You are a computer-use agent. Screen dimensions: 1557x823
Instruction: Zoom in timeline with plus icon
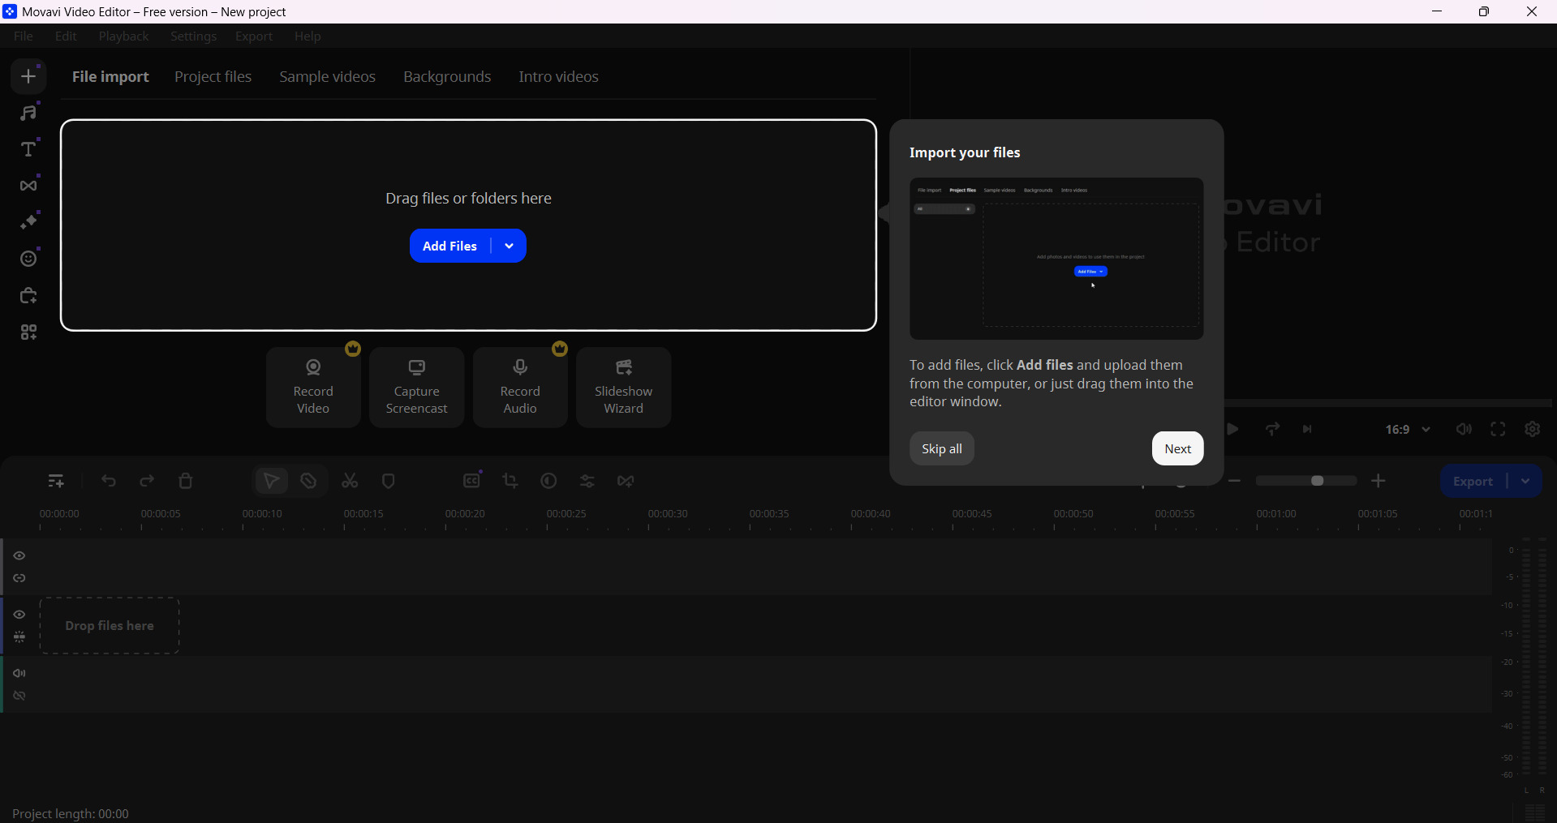[x=1379, y=482]
